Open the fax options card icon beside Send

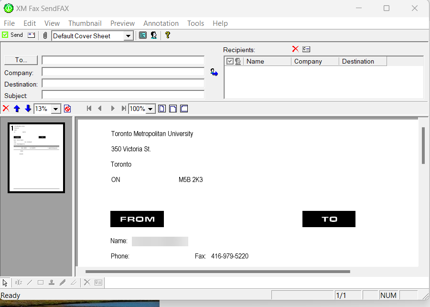click(31, 35)
